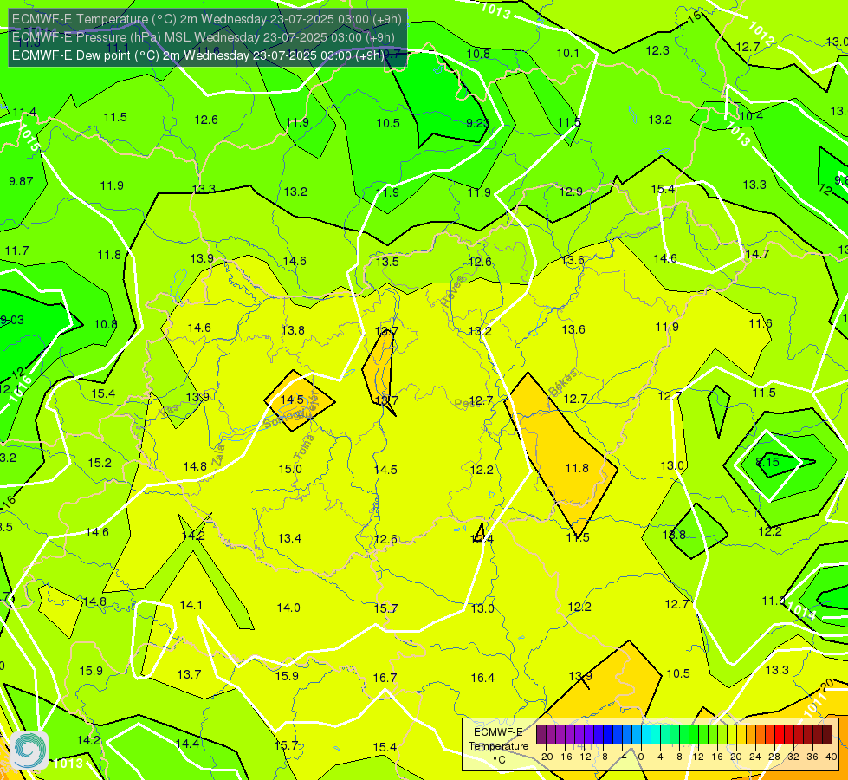Click the 14.7 dew point value
Screen dimensions: 848x780
(757, 254)
